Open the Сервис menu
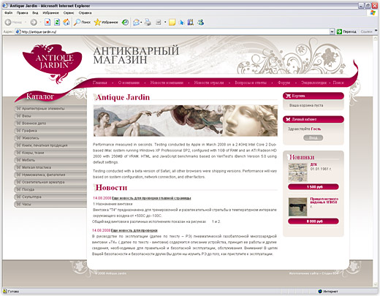 point(69,12)
